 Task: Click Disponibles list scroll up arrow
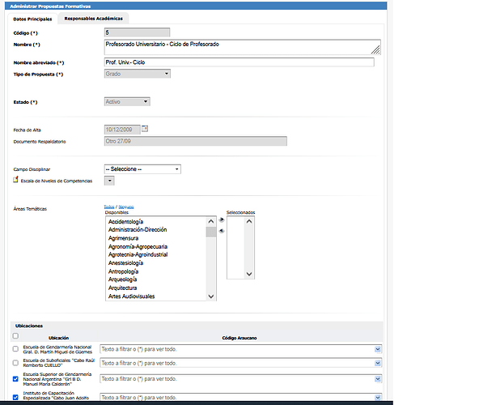(x=211, y=221)
